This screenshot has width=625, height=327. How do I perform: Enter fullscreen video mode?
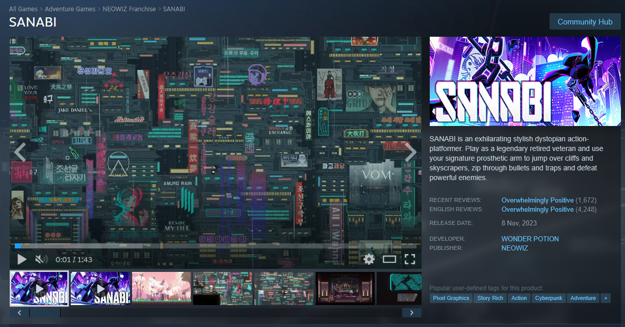coord(410,259)
